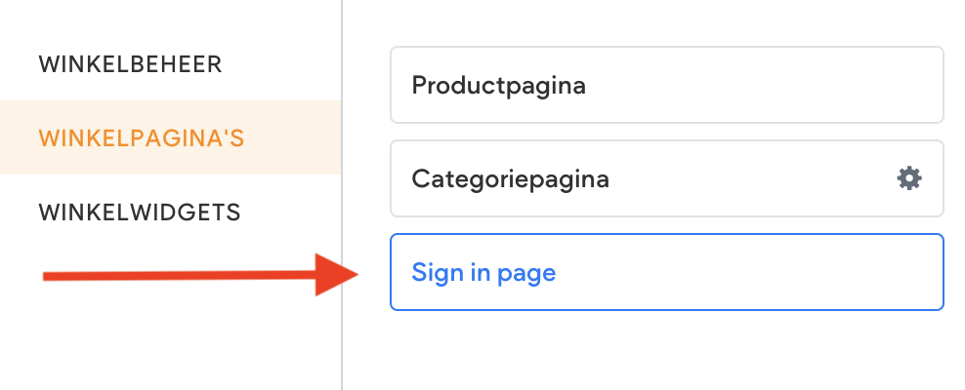This screenshot has width=965, height=390.
Task: Open the Categoriepagina gear settings icon
Action: [x=908, y=178]
